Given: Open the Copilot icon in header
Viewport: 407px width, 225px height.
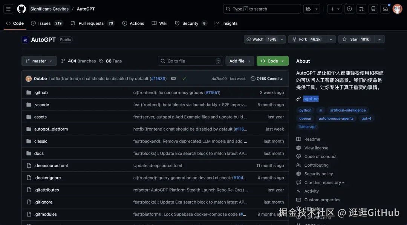Looking at the screenshot, I should [x=308, y=9].
